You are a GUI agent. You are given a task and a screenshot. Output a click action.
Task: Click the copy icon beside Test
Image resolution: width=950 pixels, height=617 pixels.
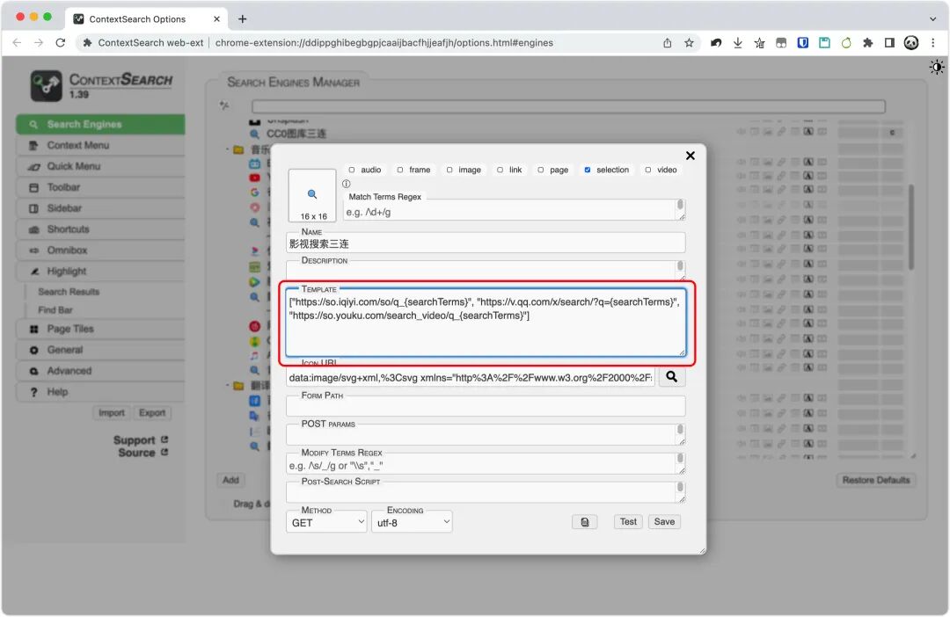[x=585, y=522]
